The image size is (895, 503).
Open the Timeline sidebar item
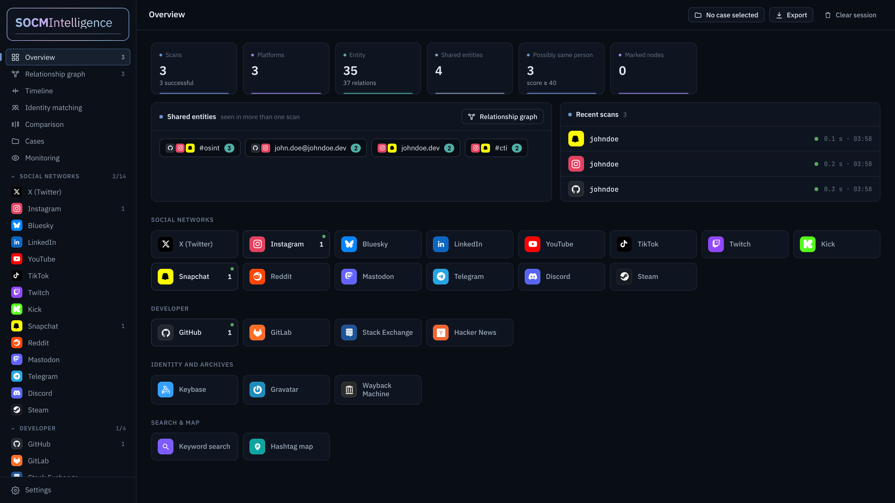click(68, 91)
